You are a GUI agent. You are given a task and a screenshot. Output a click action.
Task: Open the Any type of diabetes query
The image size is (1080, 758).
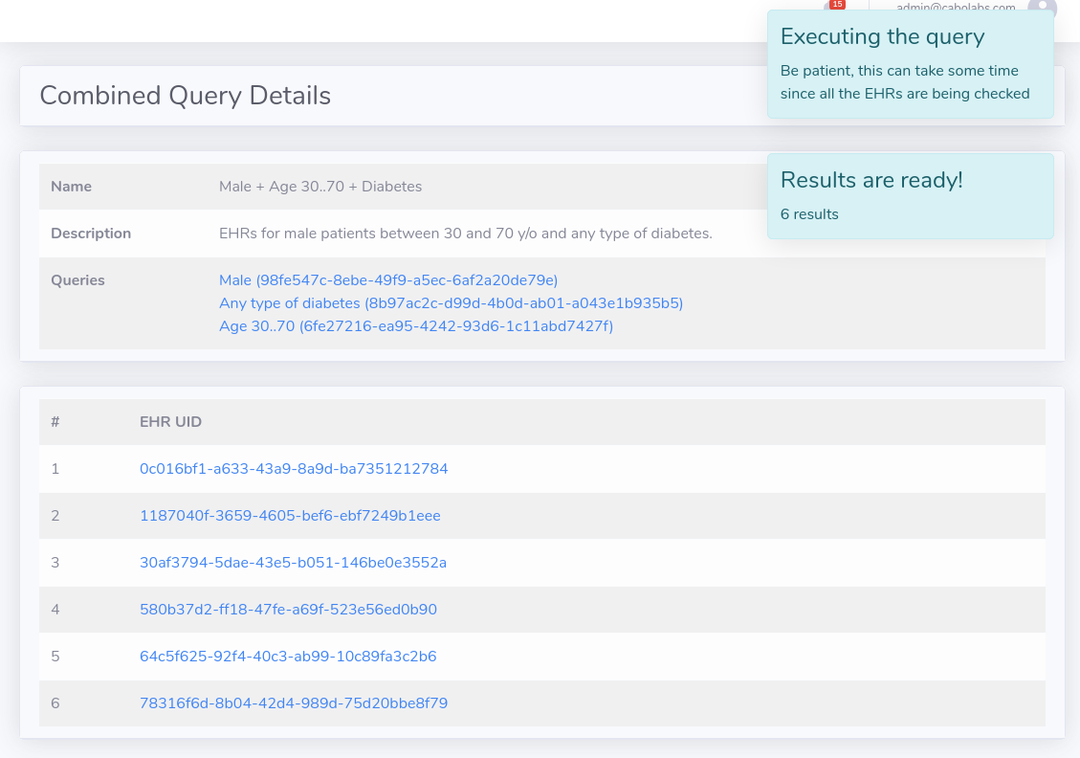pos(451,303)
